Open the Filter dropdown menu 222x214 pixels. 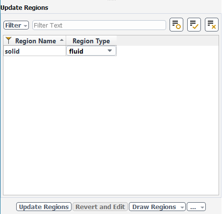click(x=16, y=25)
